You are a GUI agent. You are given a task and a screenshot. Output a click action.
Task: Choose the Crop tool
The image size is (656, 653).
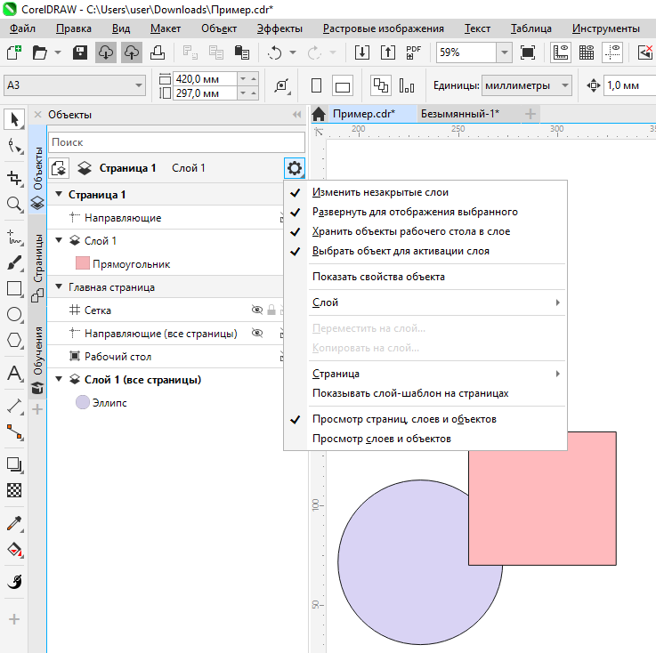(14, 176)
